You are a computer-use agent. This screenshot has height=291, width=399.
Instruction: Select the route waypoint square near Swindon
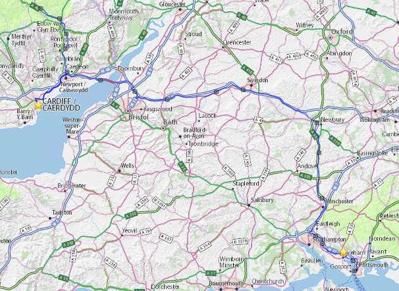[243, 90]
